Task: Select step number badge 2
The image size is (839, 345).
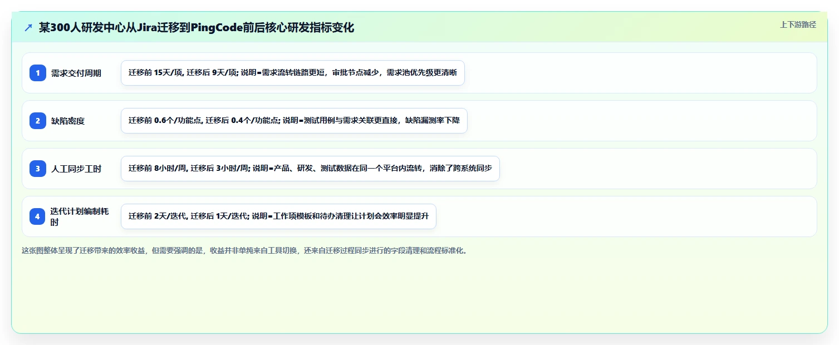Action: [38, 121]
